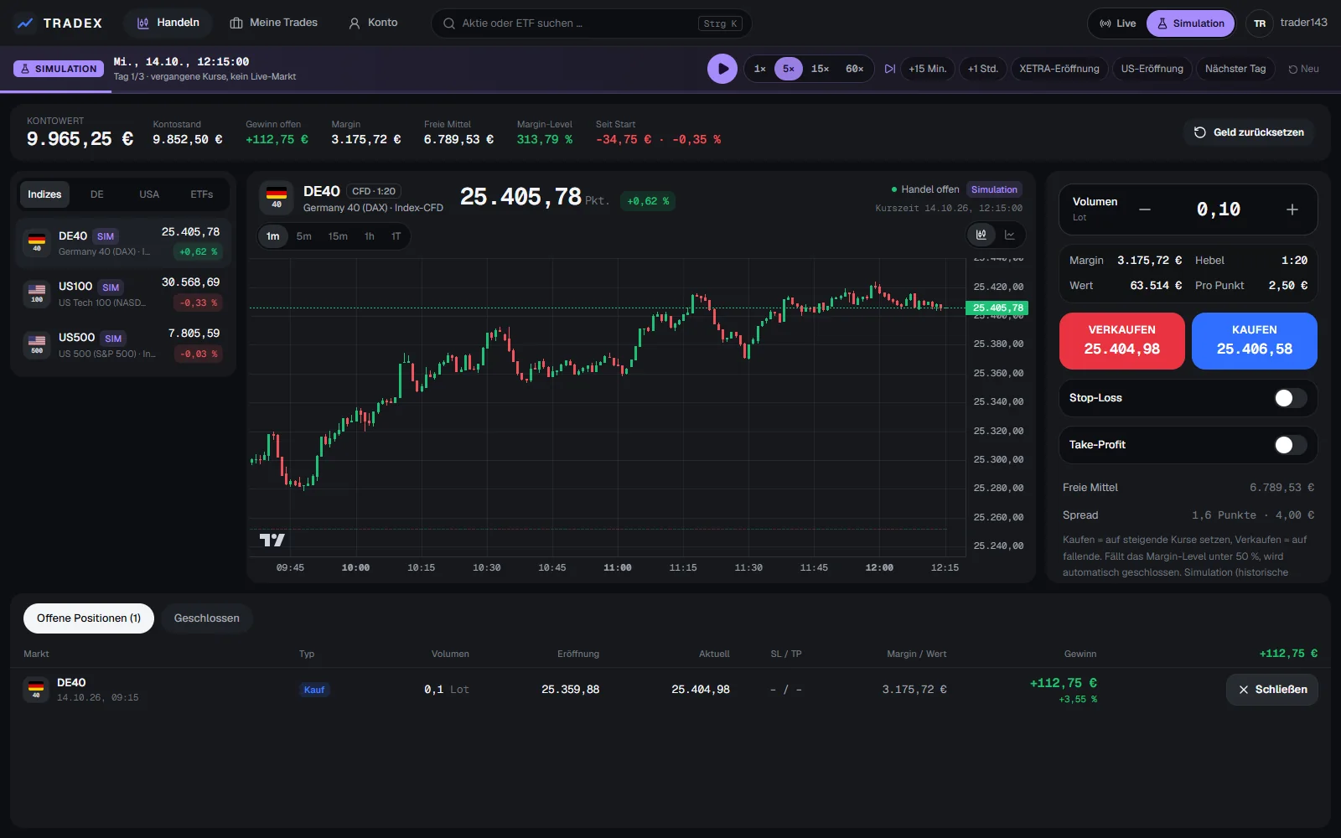Switch chart to line view icon
Image resolution: width=1341 pixels, height=838 pixels.
(x=1010, y=235)
